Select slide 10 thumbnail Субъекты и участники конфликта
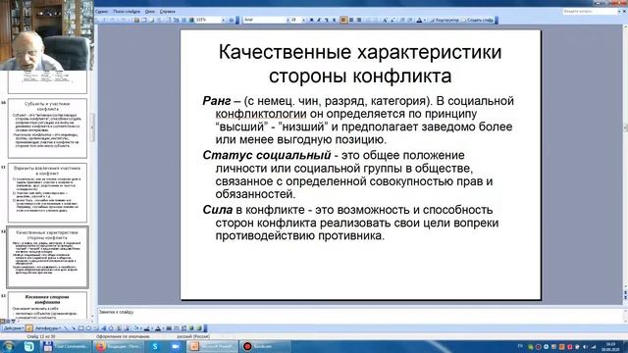628x353 pixels. coord(47,128)
